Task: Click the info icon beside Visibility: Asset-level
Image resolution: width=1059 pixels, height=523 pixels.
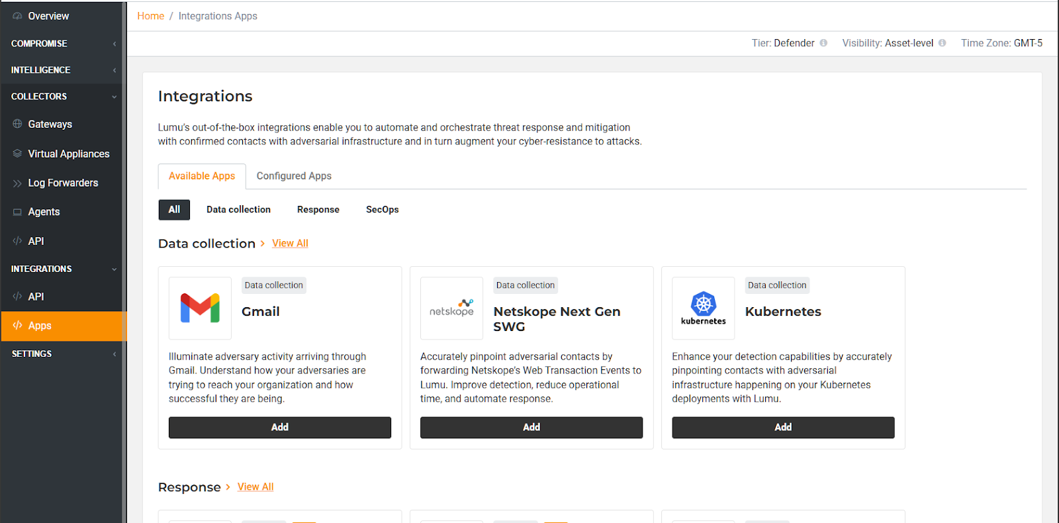Action: tap(942, 43)
